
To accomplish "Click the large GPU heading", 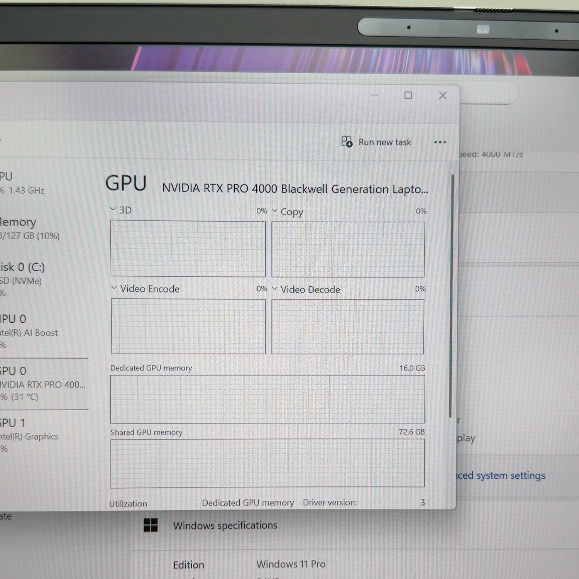I will (x=126, y=183).
